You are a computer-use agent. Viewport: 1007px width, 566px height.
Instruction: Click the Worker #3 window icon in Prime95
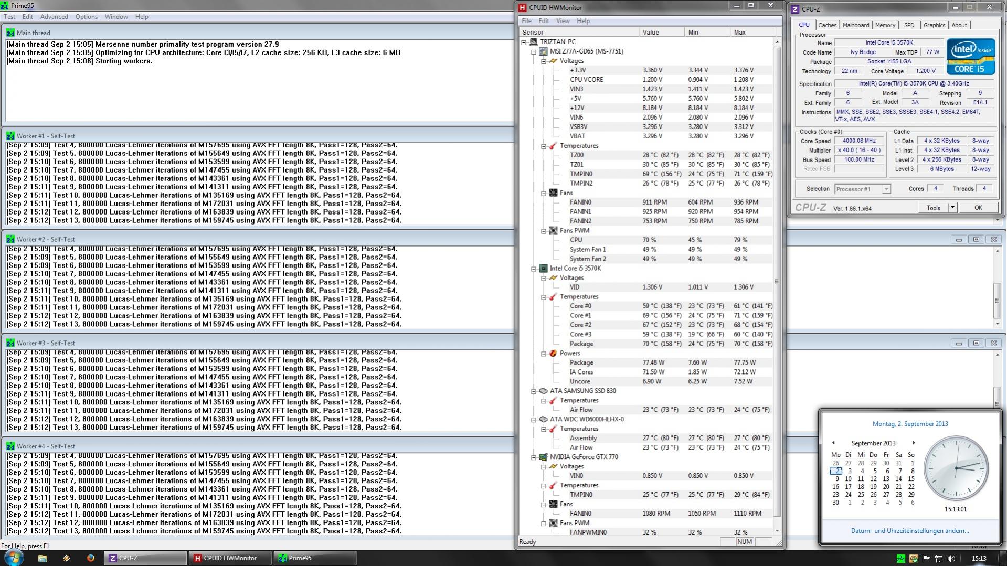pyautogui.click(x=10, y=343)
